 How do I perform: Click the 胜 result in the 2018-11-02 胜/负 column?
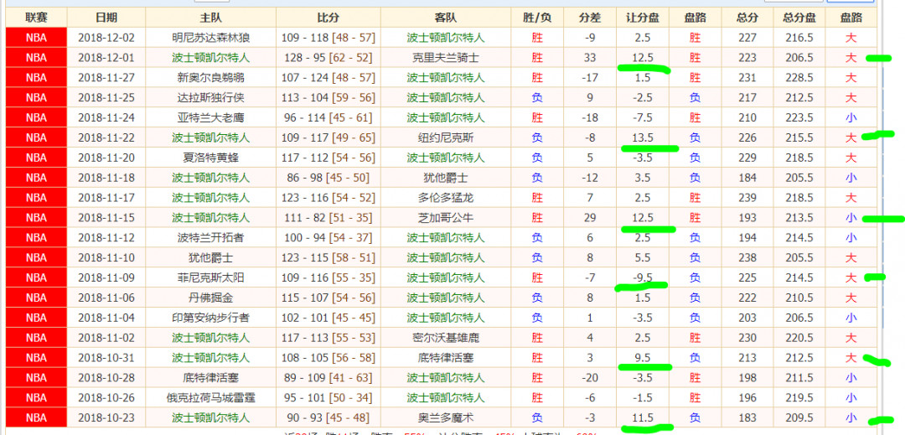click(537, 338)
